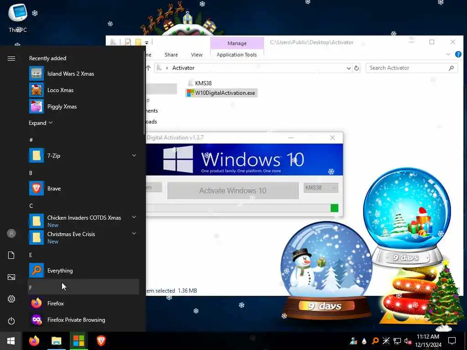This screenshot has width=467, height=350.
Task: Launch Loco Xmas game
Action: tap(83, 90)
